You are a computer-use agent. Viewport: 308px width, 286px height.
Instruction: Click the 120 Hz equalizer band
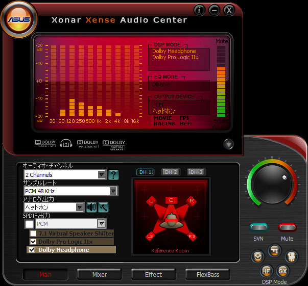(72, 81)
